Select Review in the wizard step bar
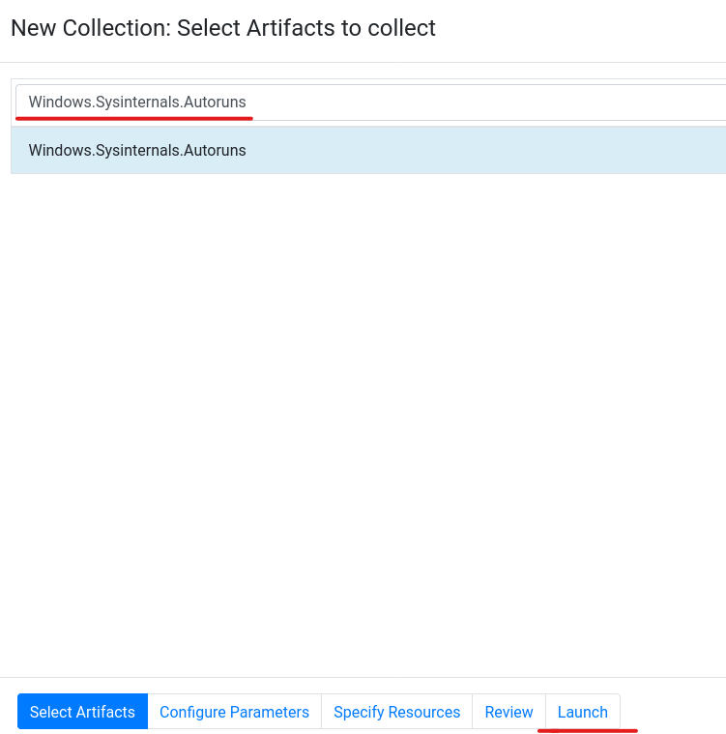 (508, 712)
